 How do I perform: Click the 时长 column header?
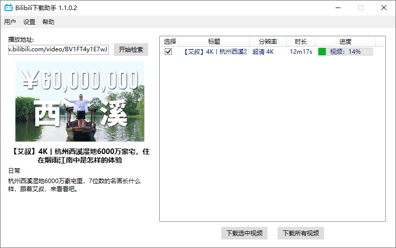click(x=301, y=42)
